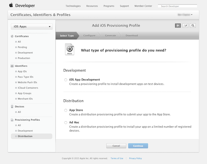This screenshot has width=207, height=164.
Task: Click the Provisioning Profiles document icon
Action: 12,120
